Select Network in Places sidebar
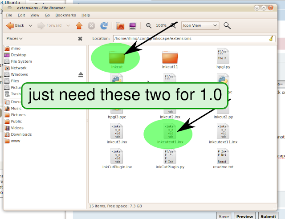The height and width of the screenshot is (219, 285). [16, 68]
